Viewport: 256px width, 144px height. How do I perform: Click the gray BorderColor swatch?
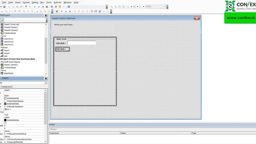click(5, 104)
